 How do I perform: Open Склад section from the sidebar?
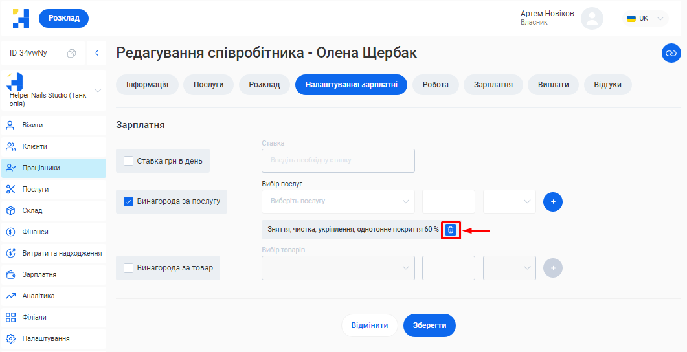(32, 210)
